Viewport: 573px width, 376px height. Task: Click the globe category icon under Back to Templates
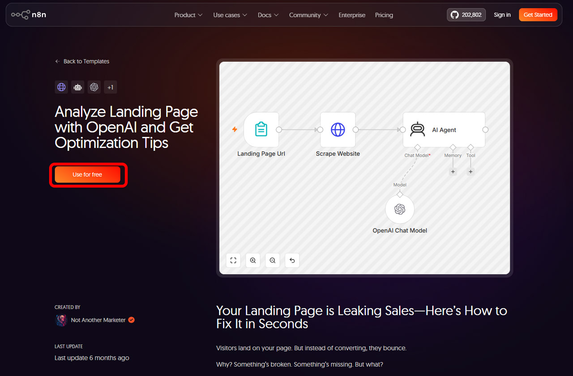pos(61,87)
